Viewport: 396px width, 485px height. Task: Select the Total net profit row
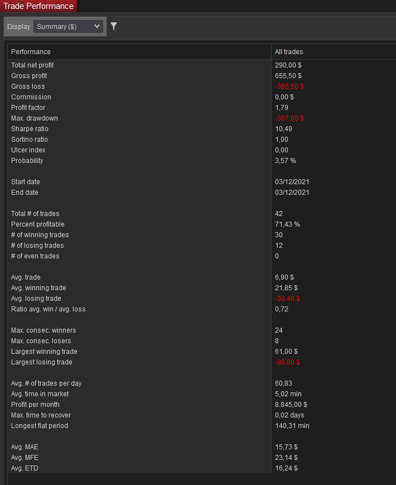click(202, 65)
